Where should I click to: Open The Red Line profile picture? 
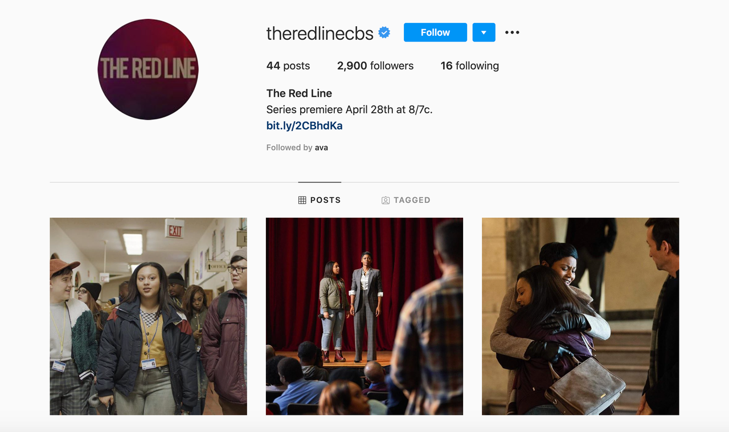click(x=148, y=70)
